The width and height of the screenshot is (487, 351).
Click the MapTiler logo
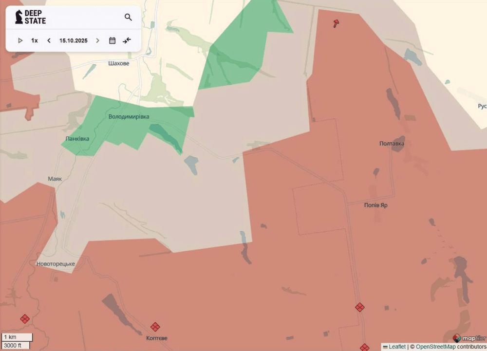pos(469,338)
